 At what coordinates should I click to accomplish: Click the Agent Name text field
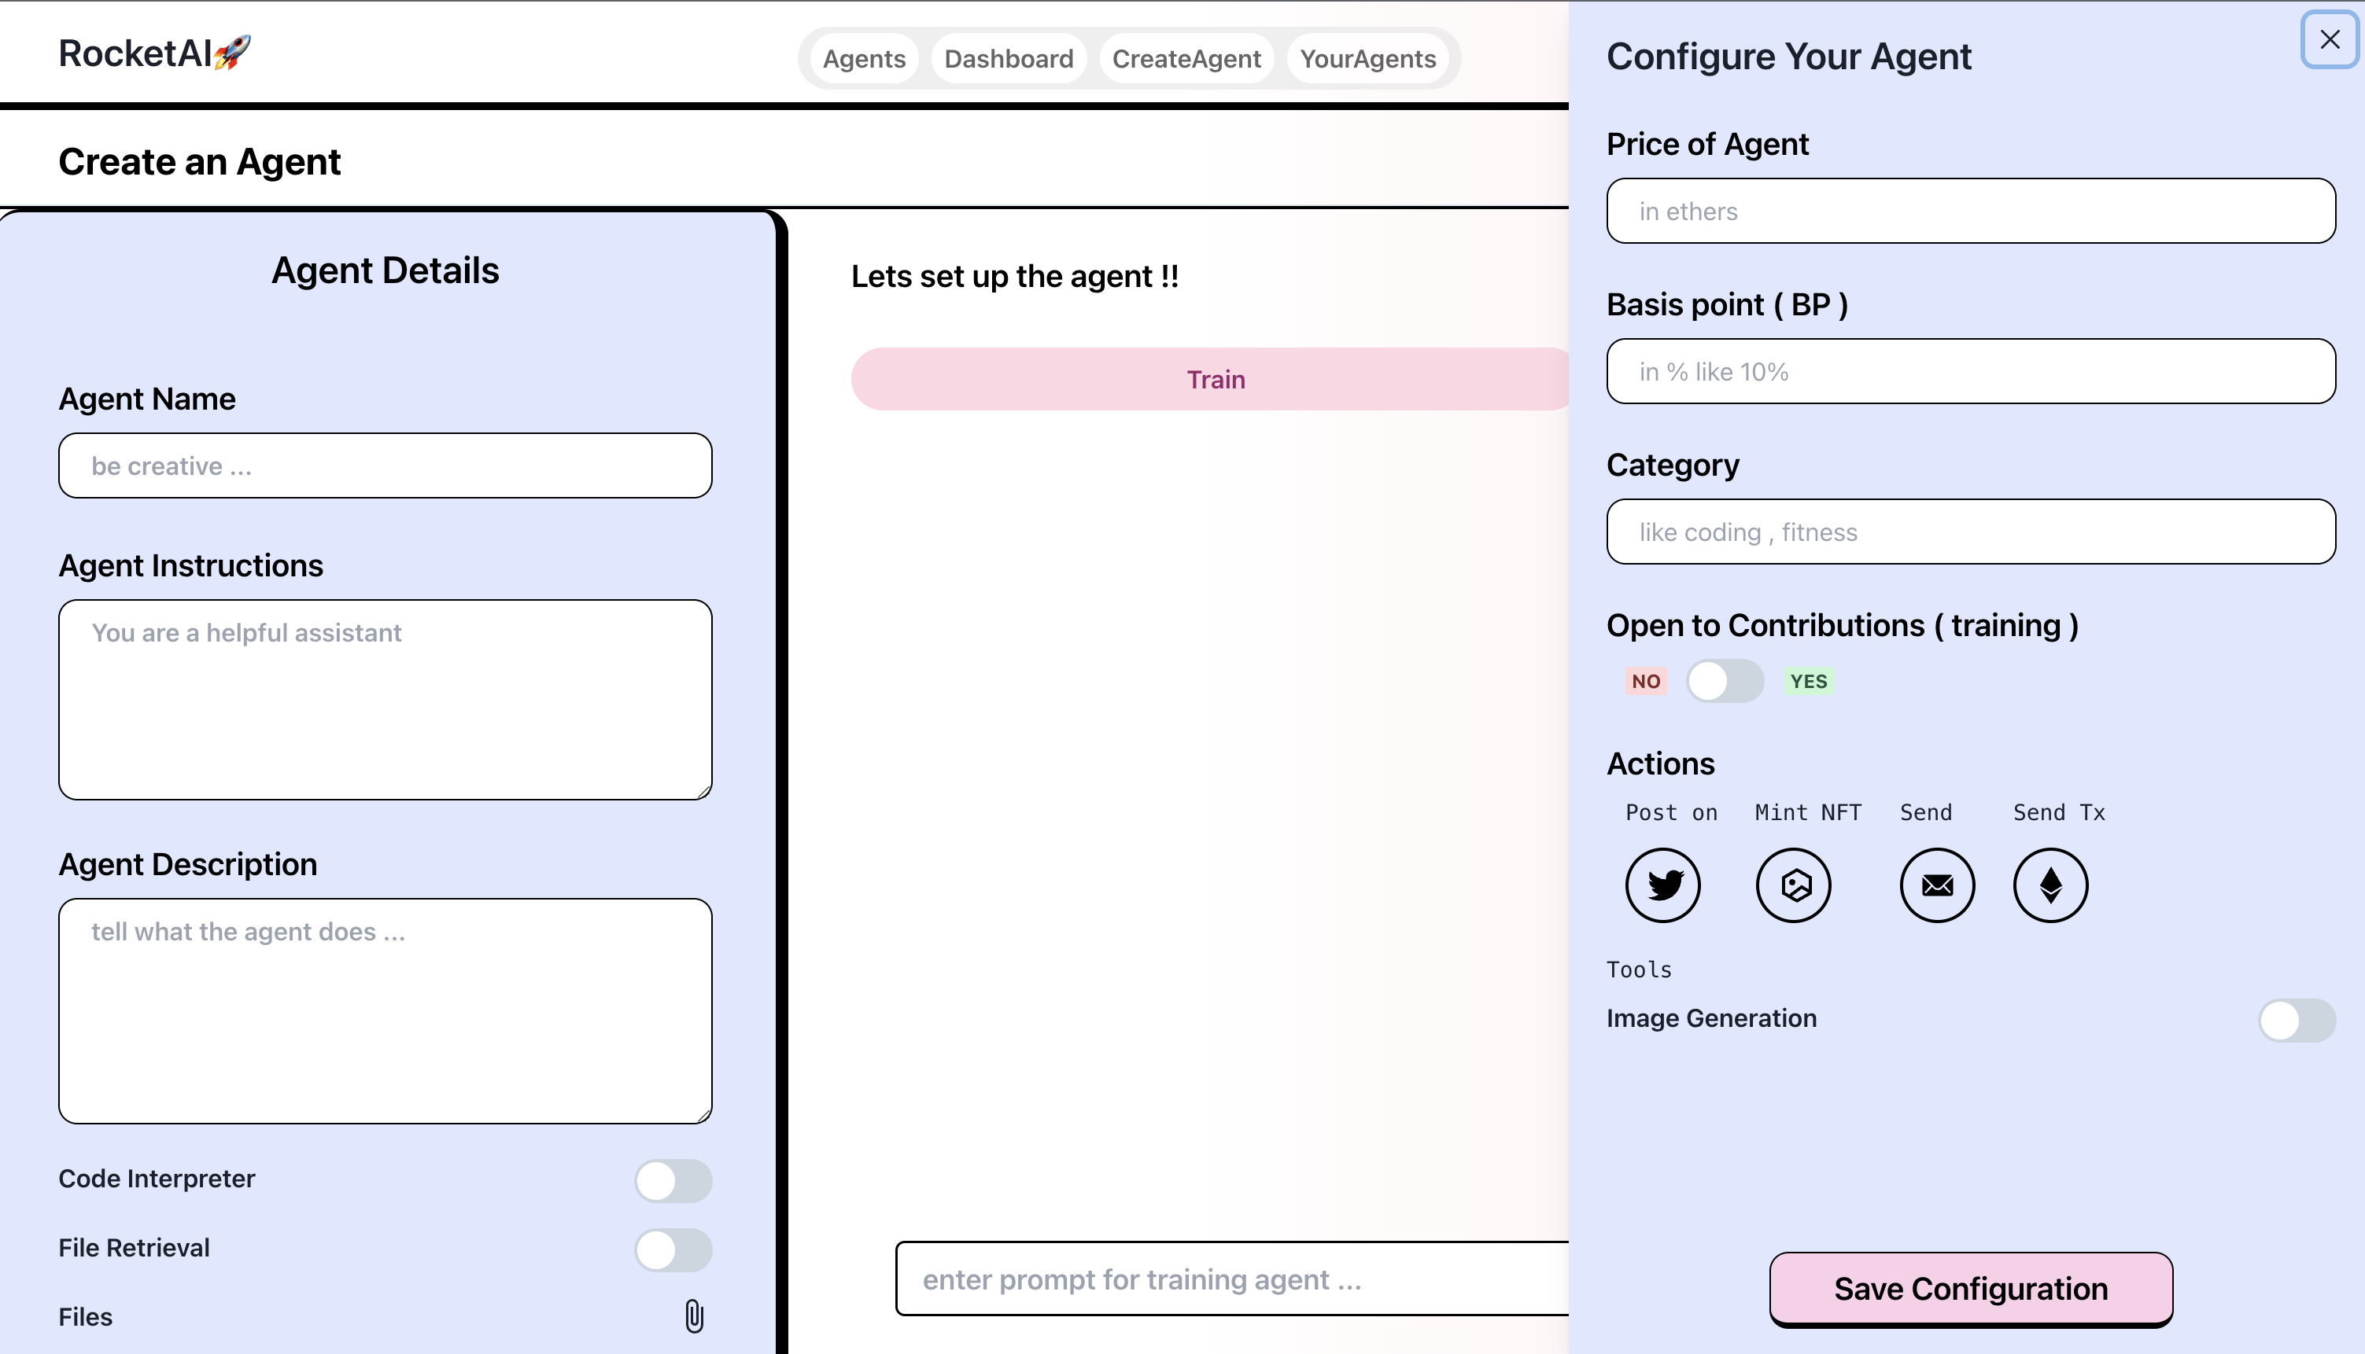[x=386, y=466]
